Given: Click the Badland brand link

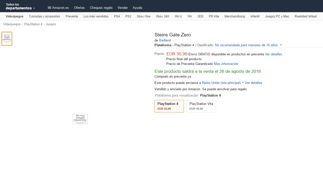Looking at the screenshot, I should click(165, 40).
